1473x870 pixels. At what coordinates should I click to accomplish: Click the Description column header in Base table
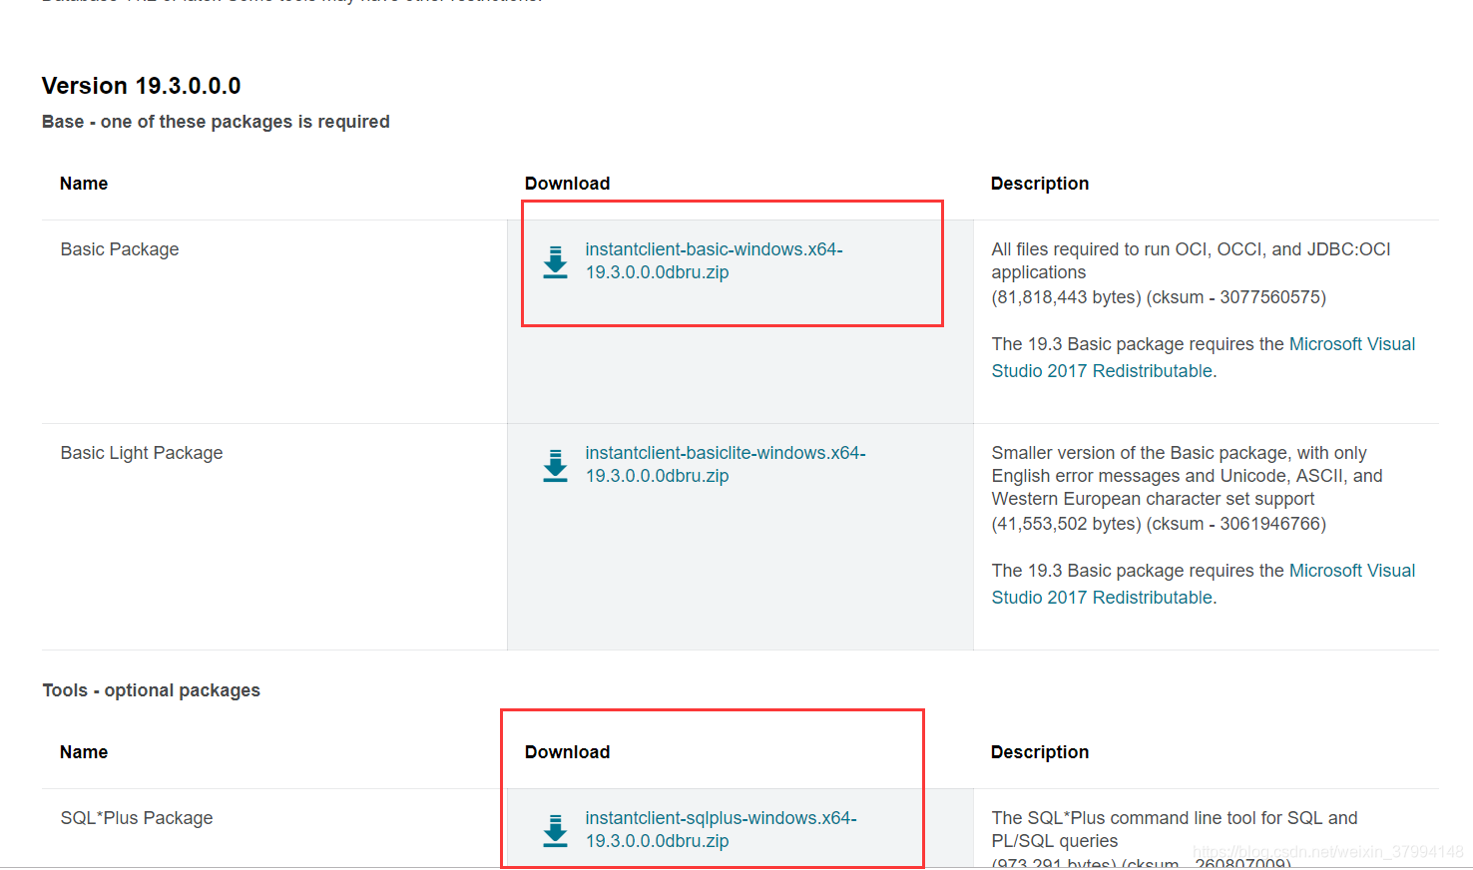click(1040, 184)
